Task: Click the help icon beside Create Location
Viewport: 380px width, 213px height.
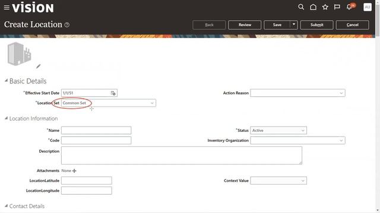Action: pyautogui.click(x=67, y=25)
